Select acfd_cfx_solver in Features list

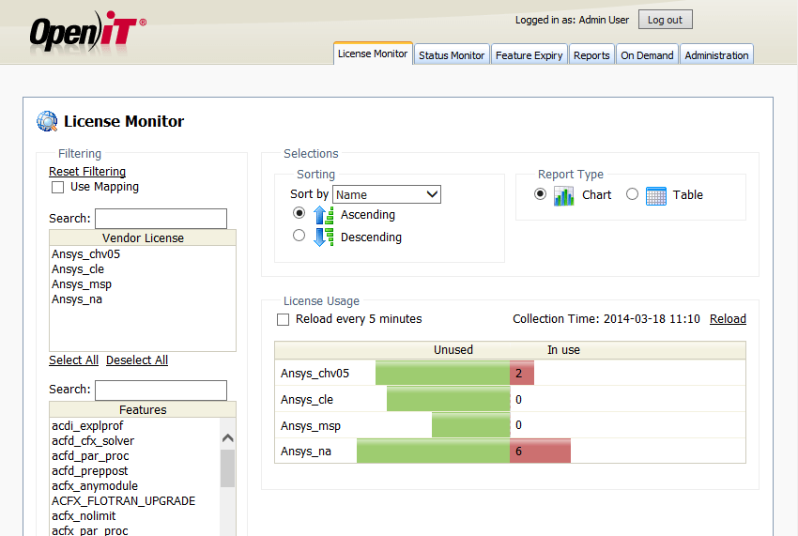[x=135, y=441]
